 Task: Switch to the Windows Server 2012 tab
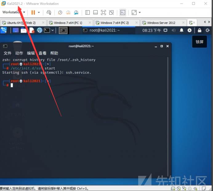coord(161,23)
